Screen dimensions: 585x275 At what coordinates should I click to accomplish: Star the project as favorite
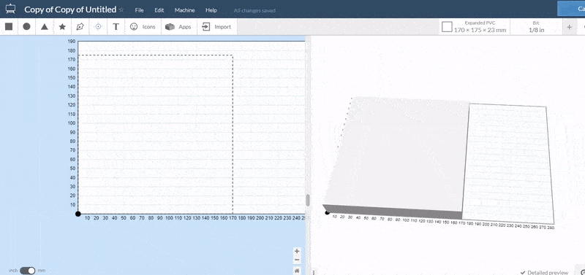(x=121, y=9)
